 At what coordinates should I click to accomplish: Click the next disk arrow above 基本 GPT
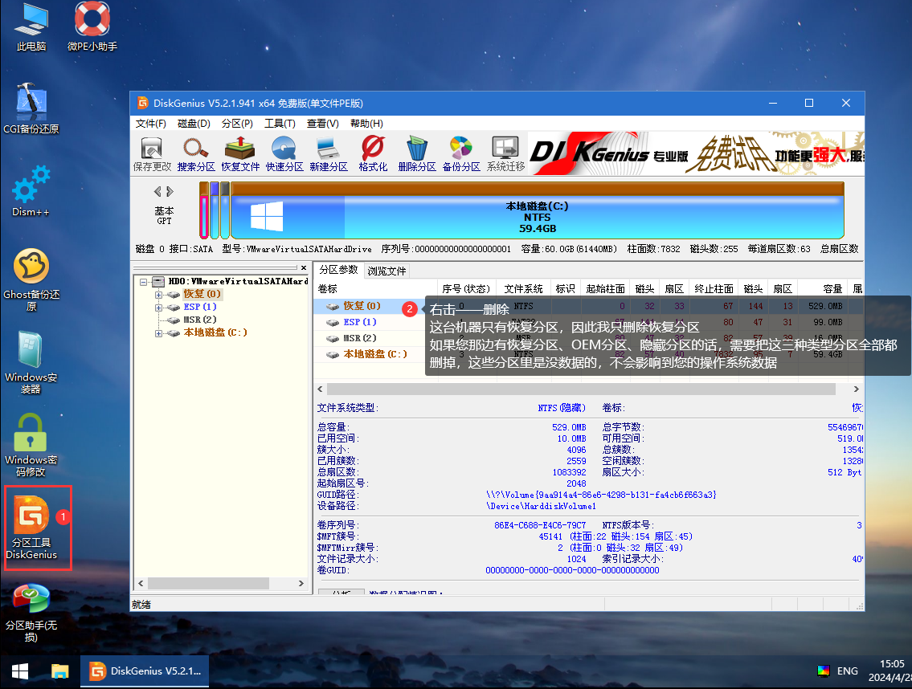170,191
